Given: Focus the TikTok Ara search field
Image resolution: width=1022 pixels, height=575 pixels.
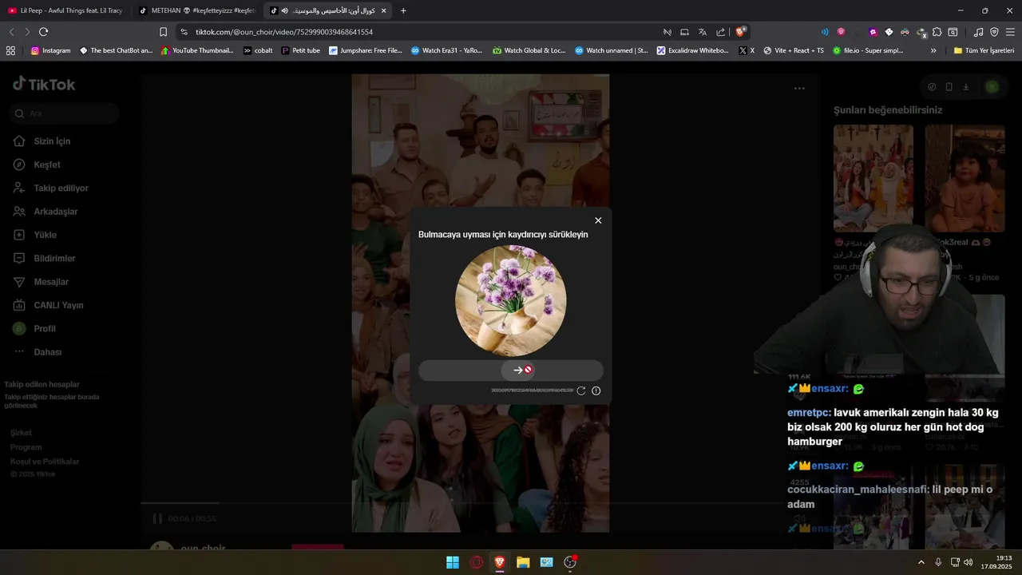Looking at the screenshot, I should click(65, 113).
